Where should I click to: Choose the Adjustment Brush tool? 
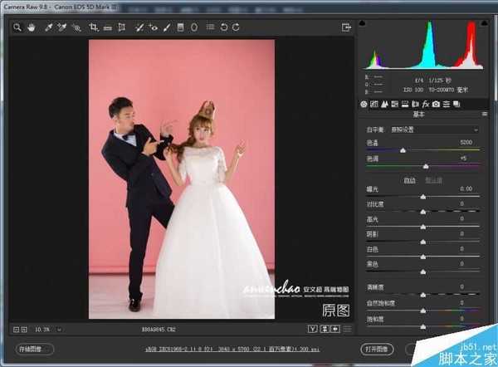click(x=166, y=27)
